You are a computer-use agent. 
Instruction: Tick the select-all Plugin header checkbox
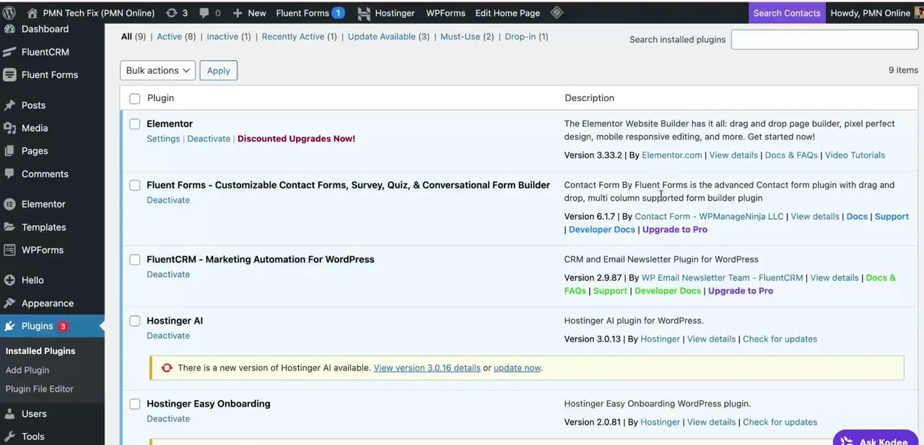coord(135,98)
